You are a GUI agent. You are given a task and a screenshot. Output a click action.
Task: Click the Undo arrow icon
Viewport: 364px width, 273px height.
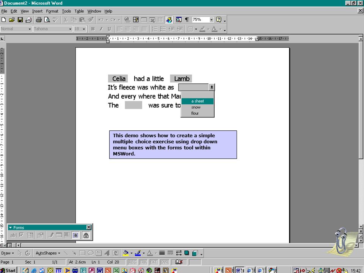(x=101, y=20)
